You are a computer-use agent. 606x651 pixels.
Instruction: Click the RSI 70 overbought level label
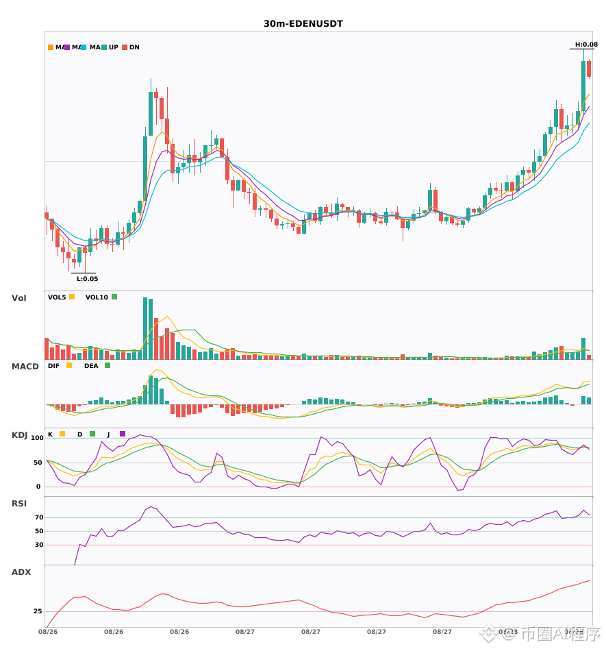(39, 517)
